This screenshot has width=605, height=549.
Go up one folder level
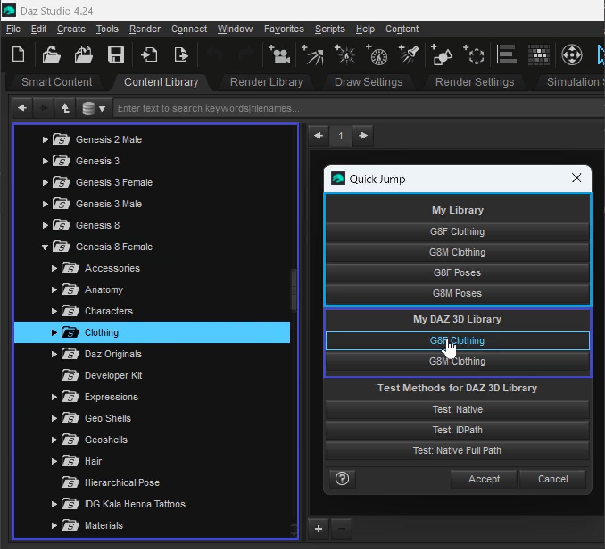[65, 108]
